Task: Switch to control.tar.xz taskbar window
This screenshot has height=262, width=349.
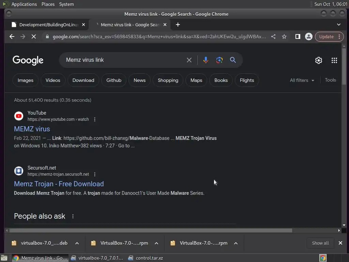Action: (146, 258)
